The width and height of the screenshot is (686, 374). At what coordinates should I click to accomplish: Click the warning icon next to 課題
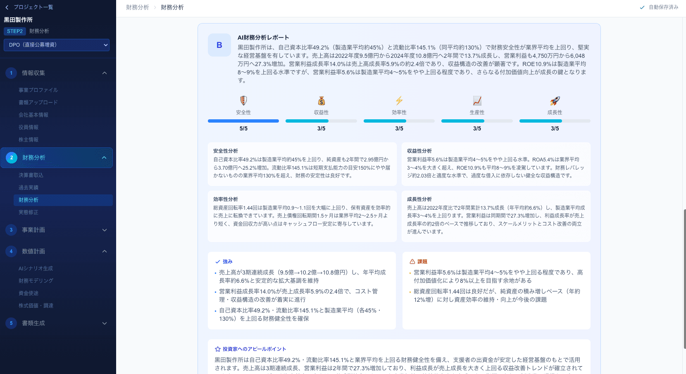pos(412,261)
